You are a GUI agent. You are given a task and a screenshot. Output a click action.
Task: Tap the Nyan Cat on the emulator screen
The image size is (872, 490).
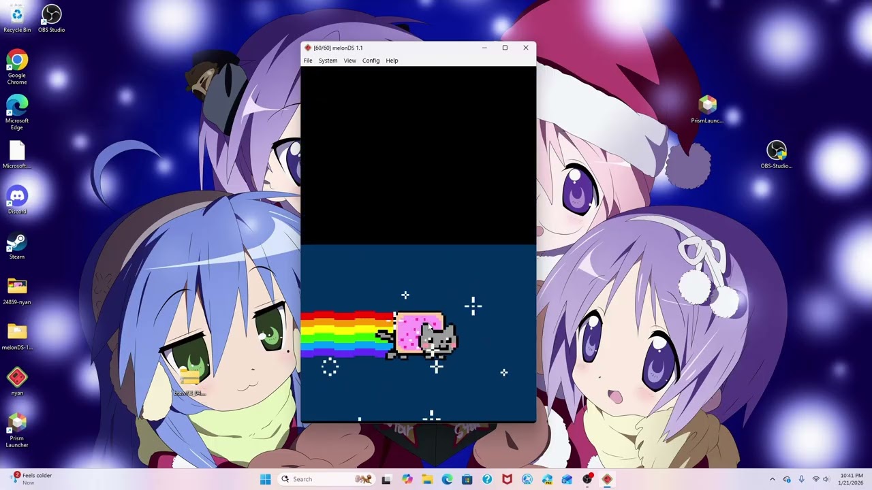pyautogui.click(x=417, y=335)
